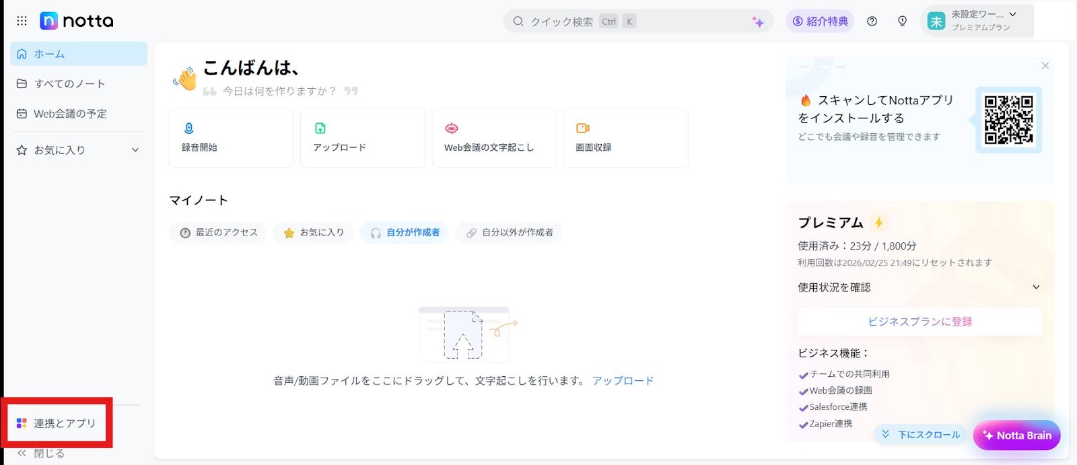Click the マイノート heading

[x=199, y=201]
